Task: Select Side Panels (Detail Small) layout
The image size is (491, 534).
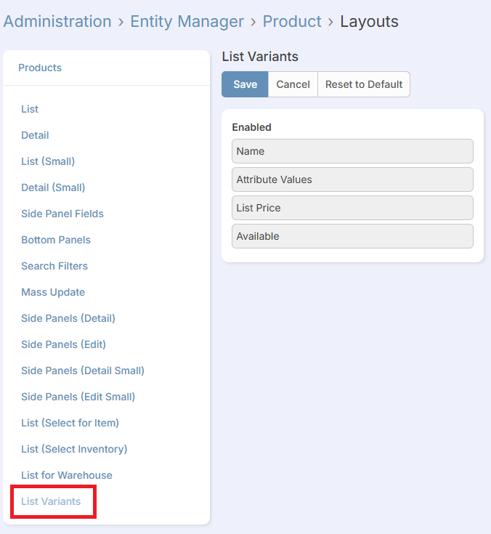Action: tap(83, 371)
